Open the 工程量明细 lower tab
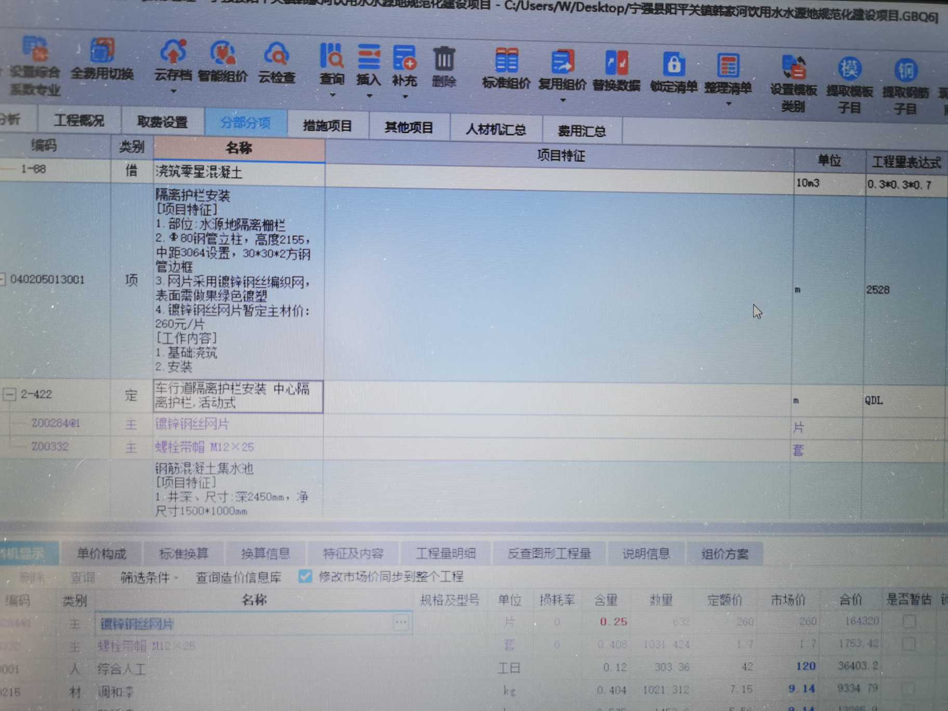 pyautogui.click(x=445, y=554)
